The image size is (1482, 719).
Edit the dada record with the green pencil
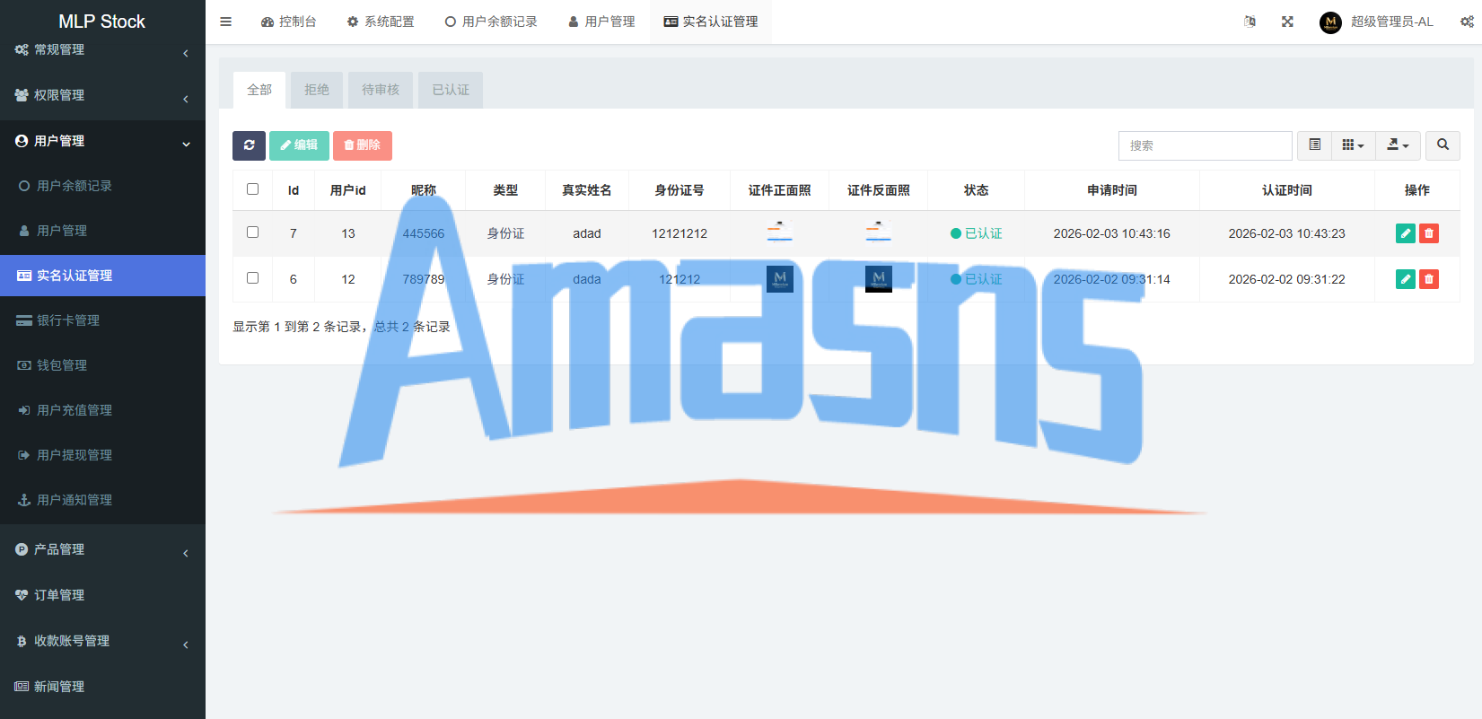[x=1406, y=279]
